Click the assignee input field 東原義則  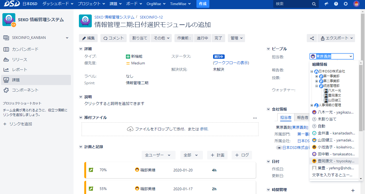point(331,56)
